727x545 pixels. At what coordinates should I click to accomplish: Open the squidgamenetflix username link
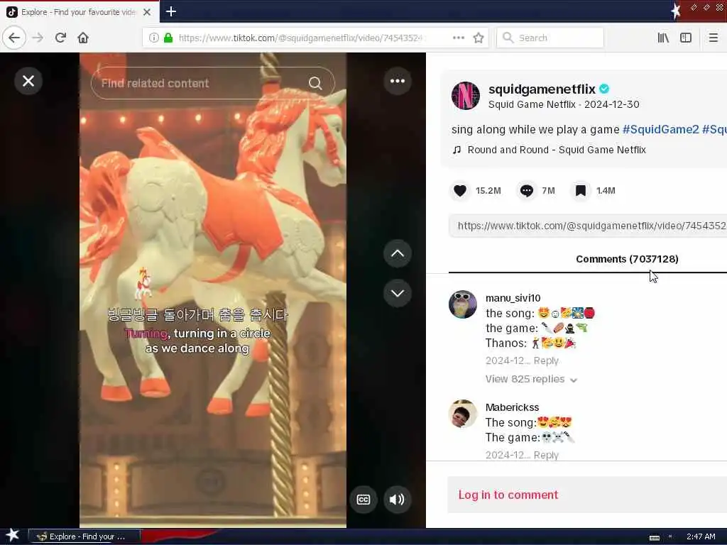tap(542, 89)
